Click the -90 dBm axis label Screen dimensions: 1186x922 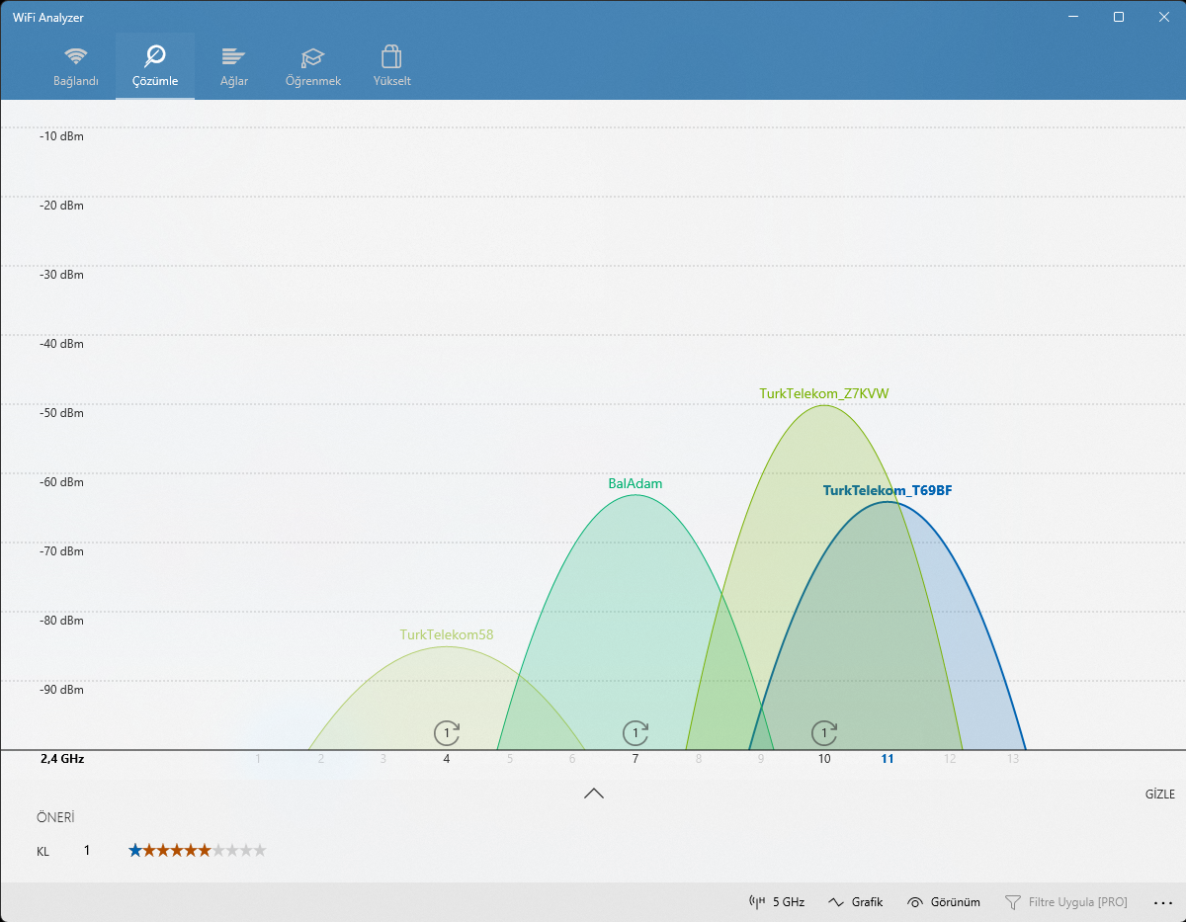click(61, 690)
